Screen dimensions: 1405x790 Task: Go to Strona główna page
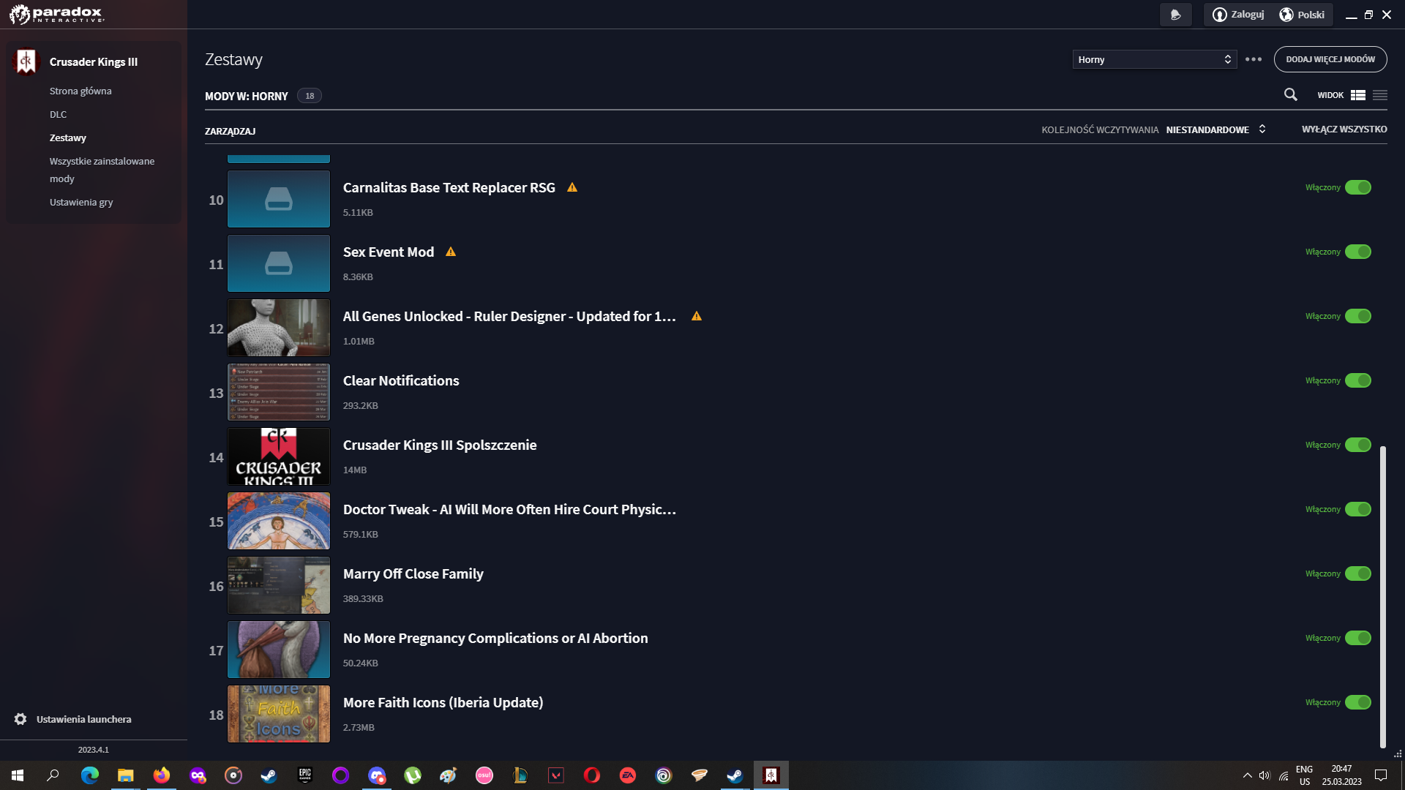pyautogui.click(x=80, y=91)
